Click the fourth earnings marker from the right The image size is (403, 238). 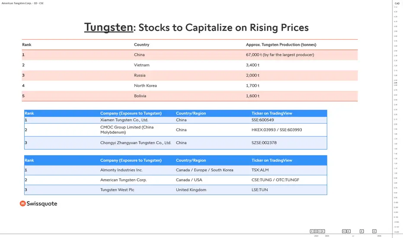(344, 232)
